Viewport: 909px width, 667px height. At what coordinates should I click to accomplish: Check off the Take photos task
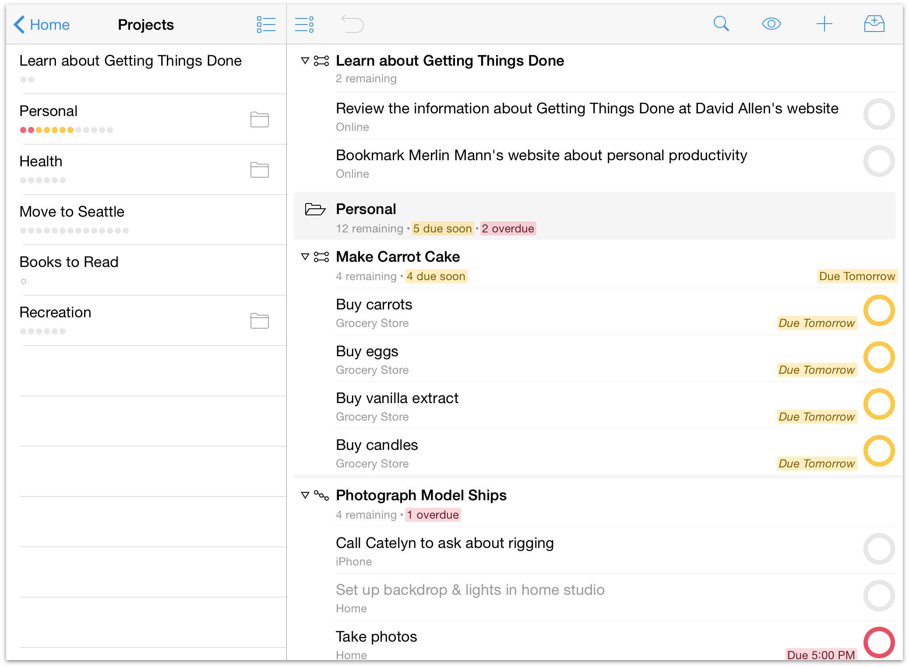[879, 642]
